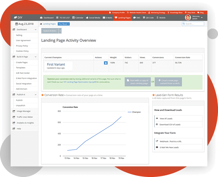Switch to the QR Code tab
Image resolution: width=218 pixels, height=177 pixels.
click(x=148, y=17)
